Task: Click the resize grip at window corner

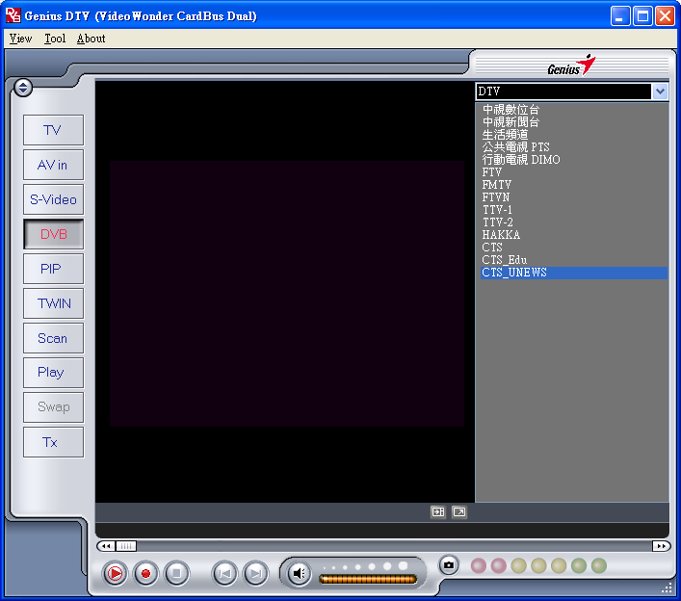Action: click(x=667, y=588)
